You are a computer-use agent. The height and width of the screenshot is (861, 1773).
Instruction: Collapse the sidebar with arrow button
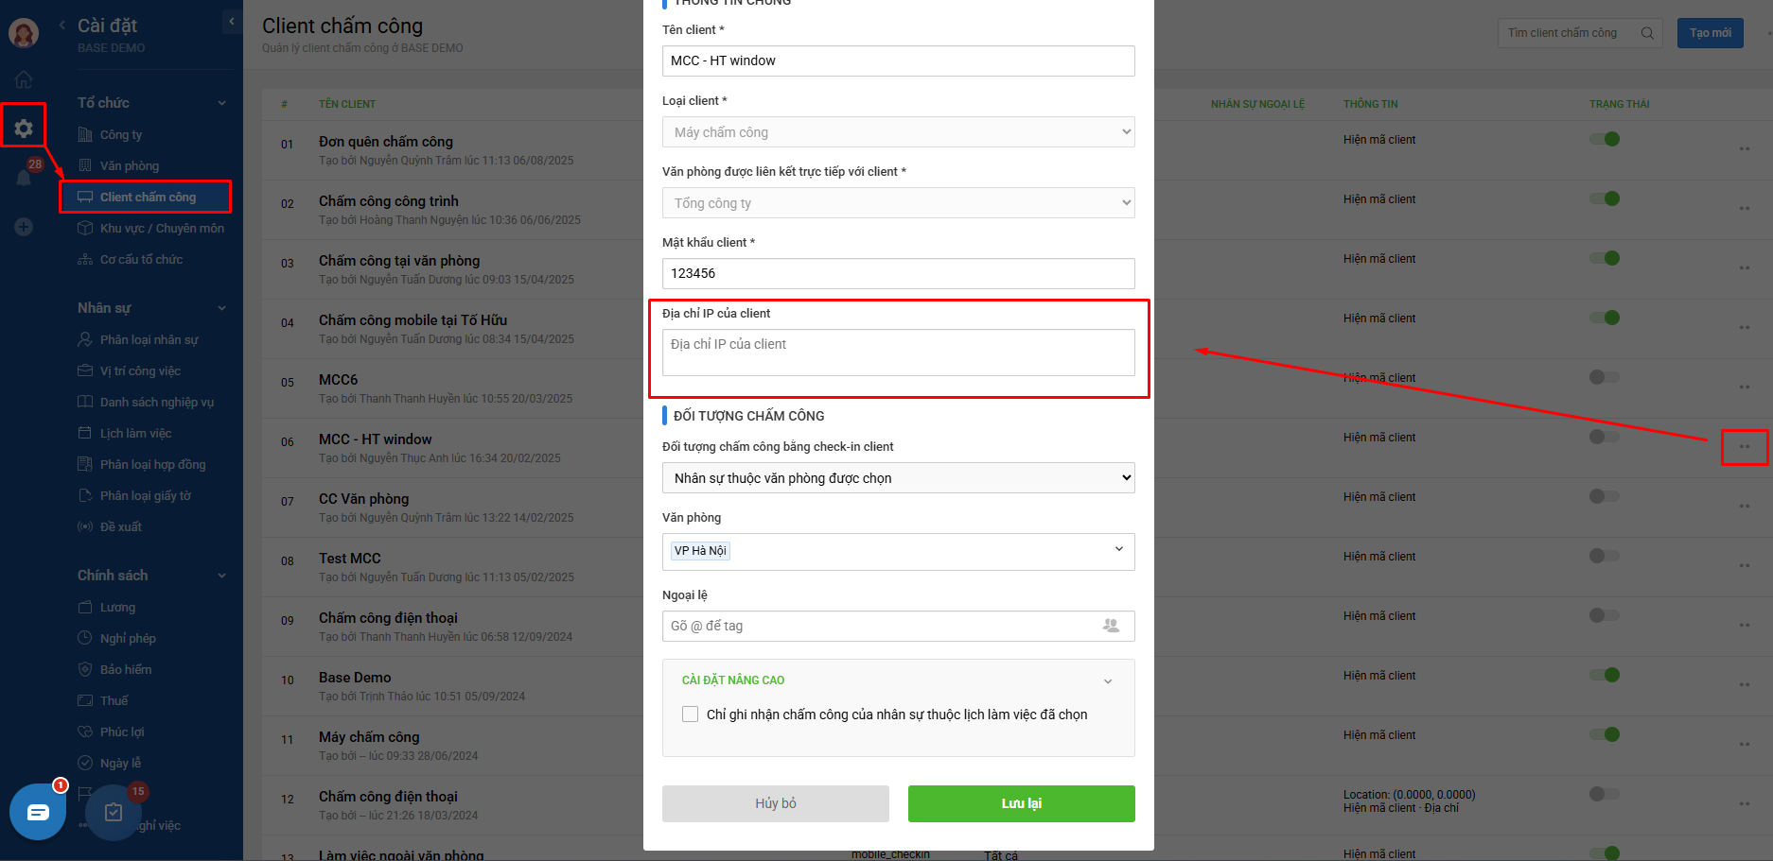point(232,21)
